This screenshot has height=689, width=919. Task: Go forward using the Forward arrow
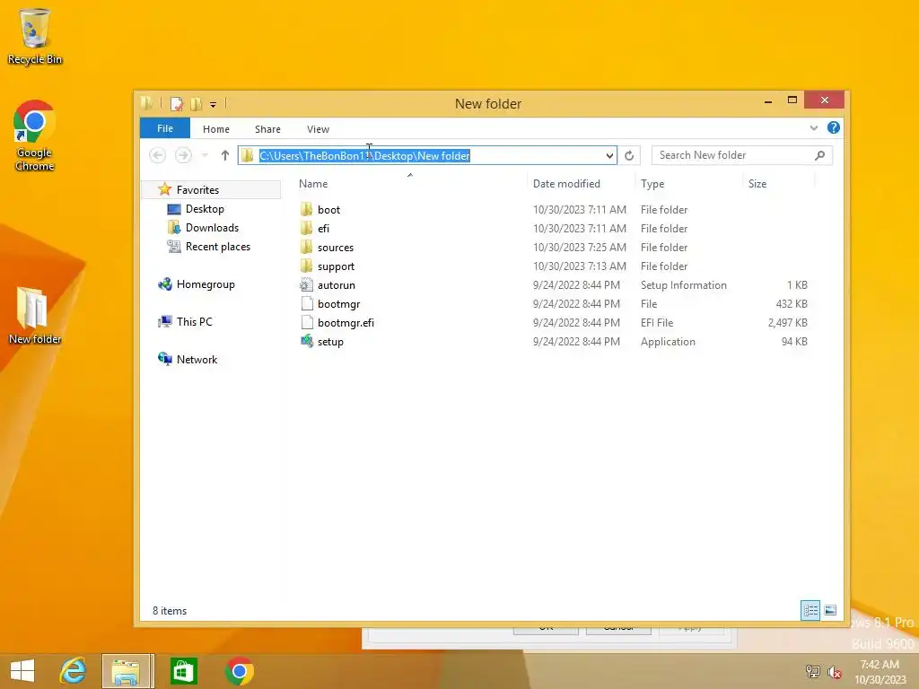[183, 155]
